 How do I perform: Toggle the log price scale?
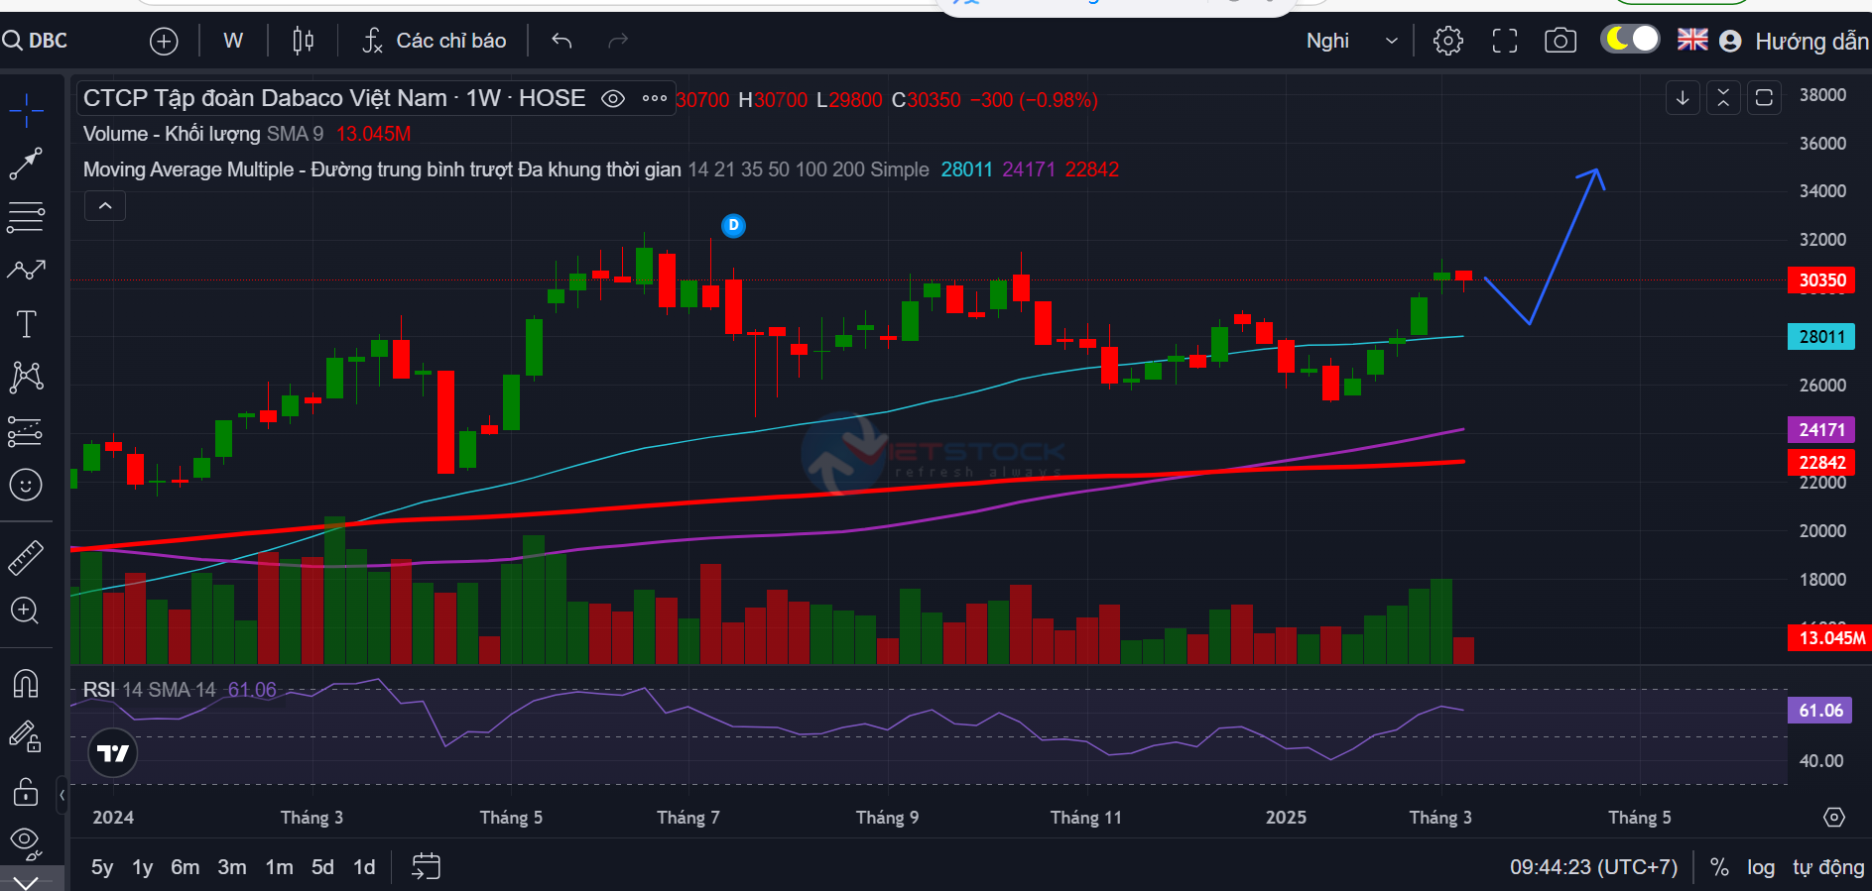[1761, 867]
